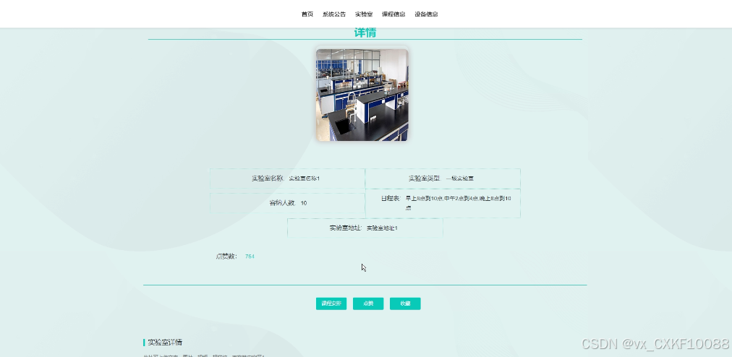Click the 点赞 like button
732x357 pixels.
(x=368, y=304)
